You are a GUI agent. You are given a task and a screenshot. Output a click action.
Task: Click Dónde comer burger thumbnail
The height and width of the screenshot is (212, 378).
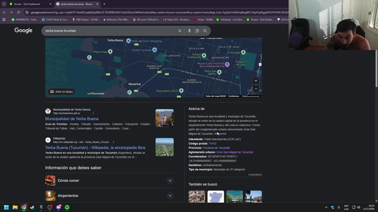pos(50,180)
